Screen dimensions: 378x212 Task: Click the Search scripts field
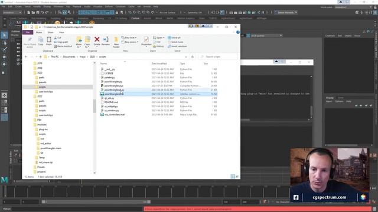[x=218, y=57]
